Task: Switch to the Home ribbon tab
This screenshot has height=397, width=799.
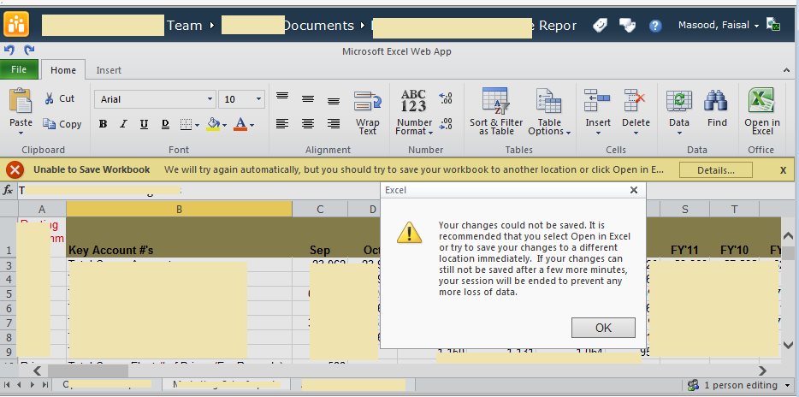Action: click(x=63, y=70)
